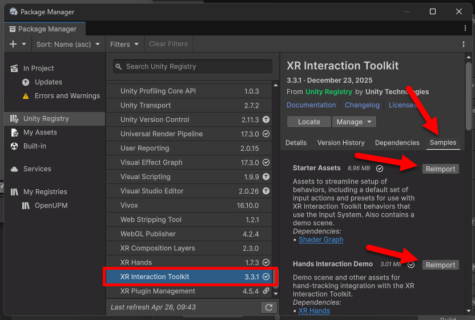475x320 pixels.
Task: Select Web Stripping Tool package
Action: click(x=189, y=219)
